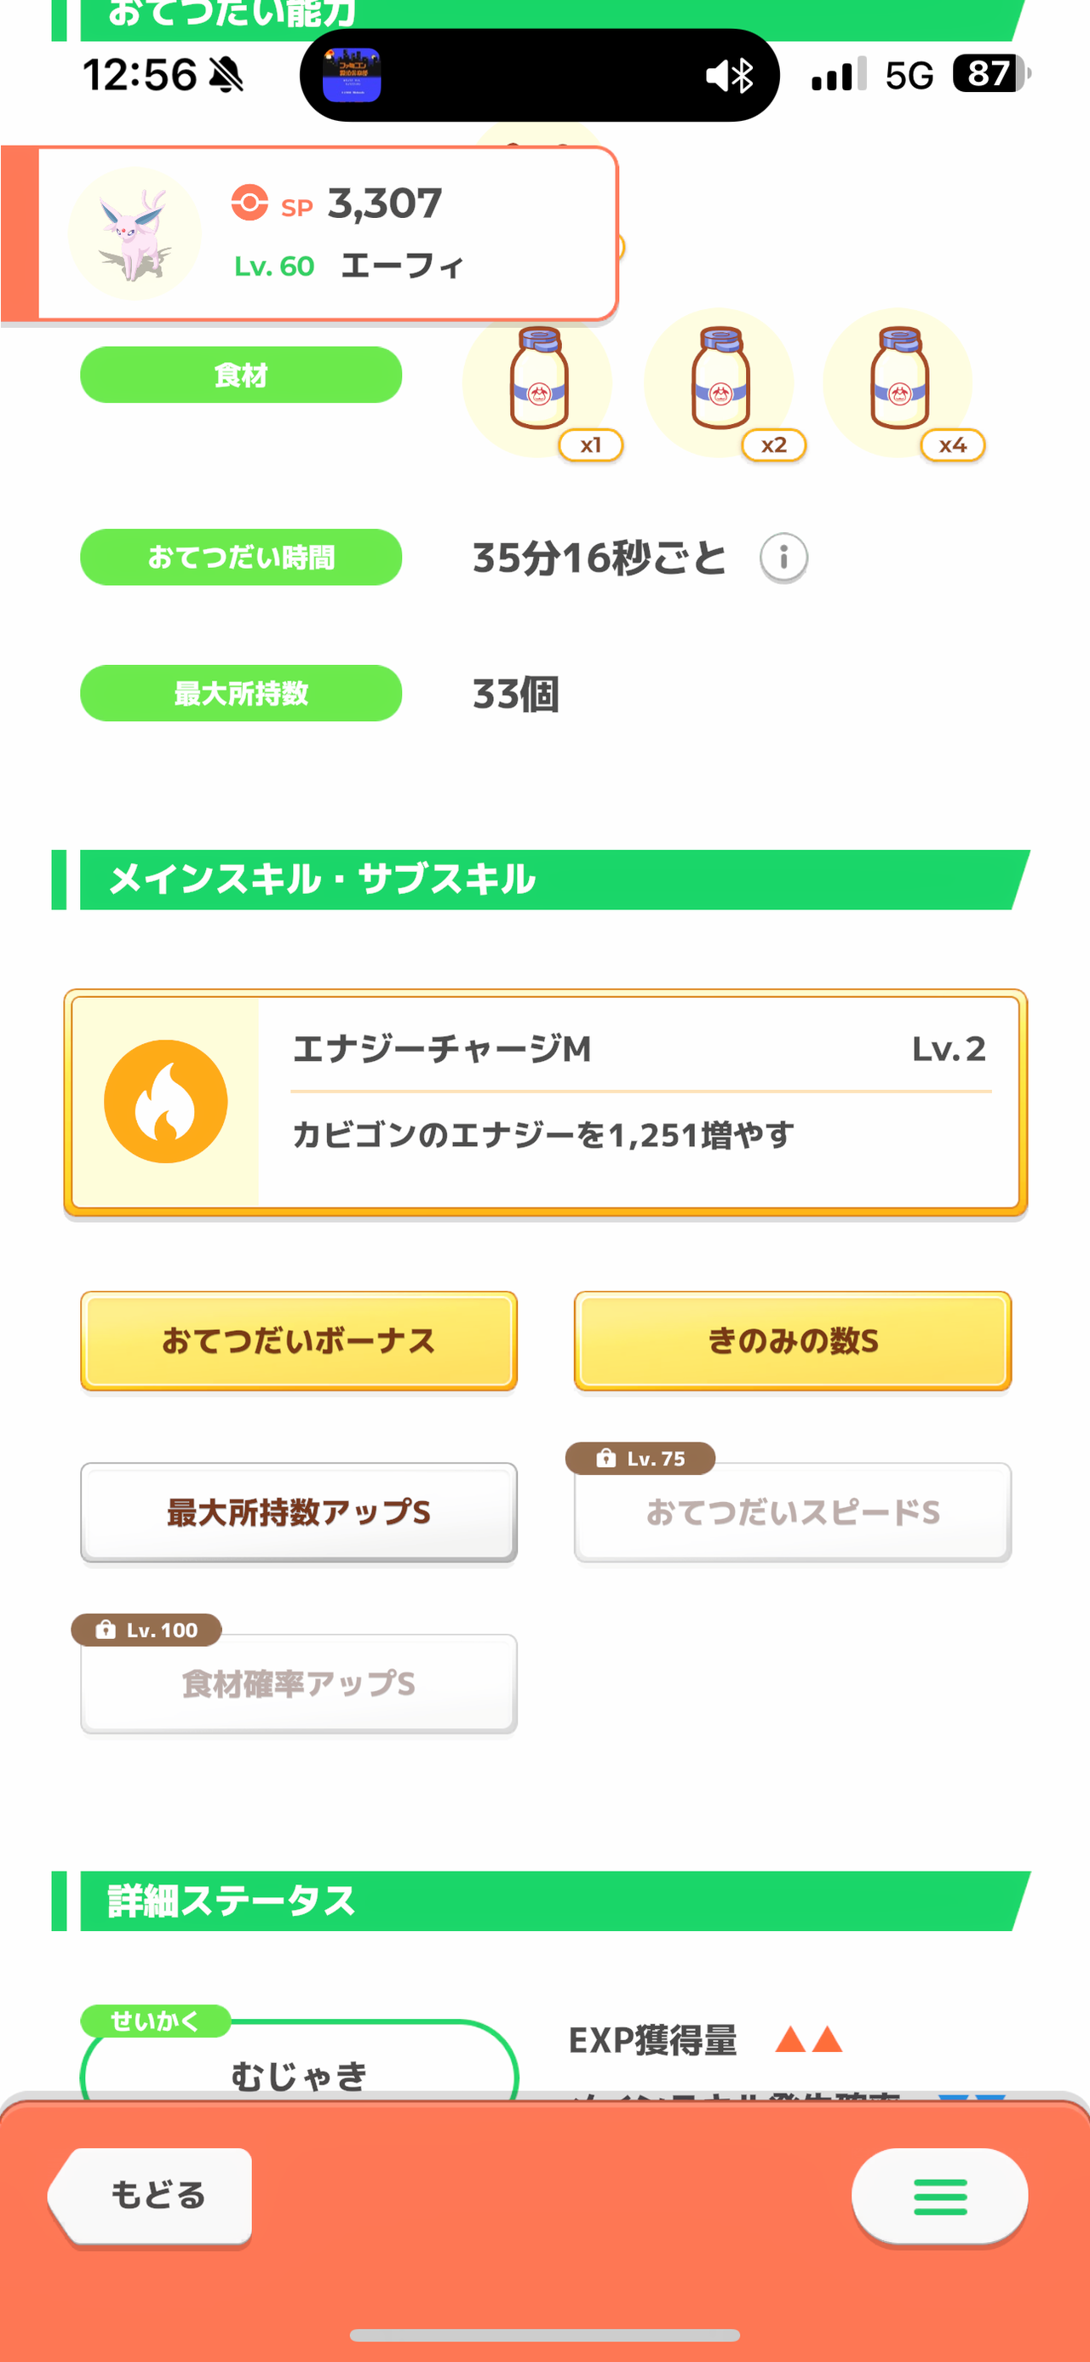Tap the red EXP獲得量 up arrows
This screenshot has width=1090, height=2362.
pyautogui.click(x=809, y=2039)
